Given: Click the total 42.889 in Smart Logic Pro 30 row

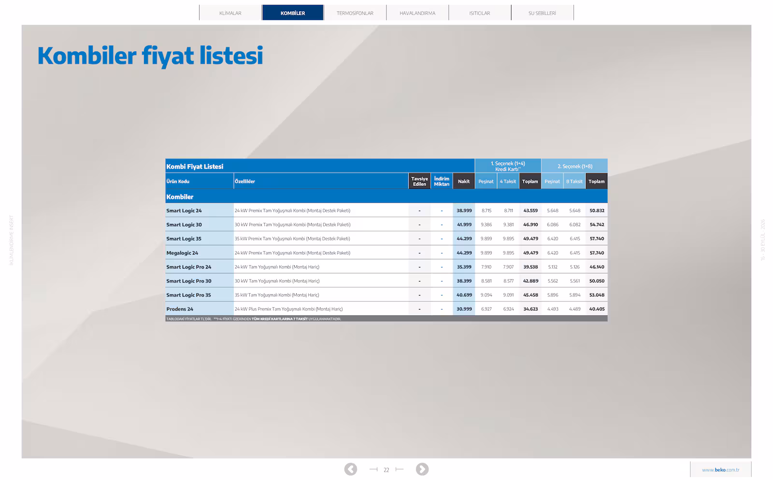Looking at the screenshot, I should pos(530,281).
